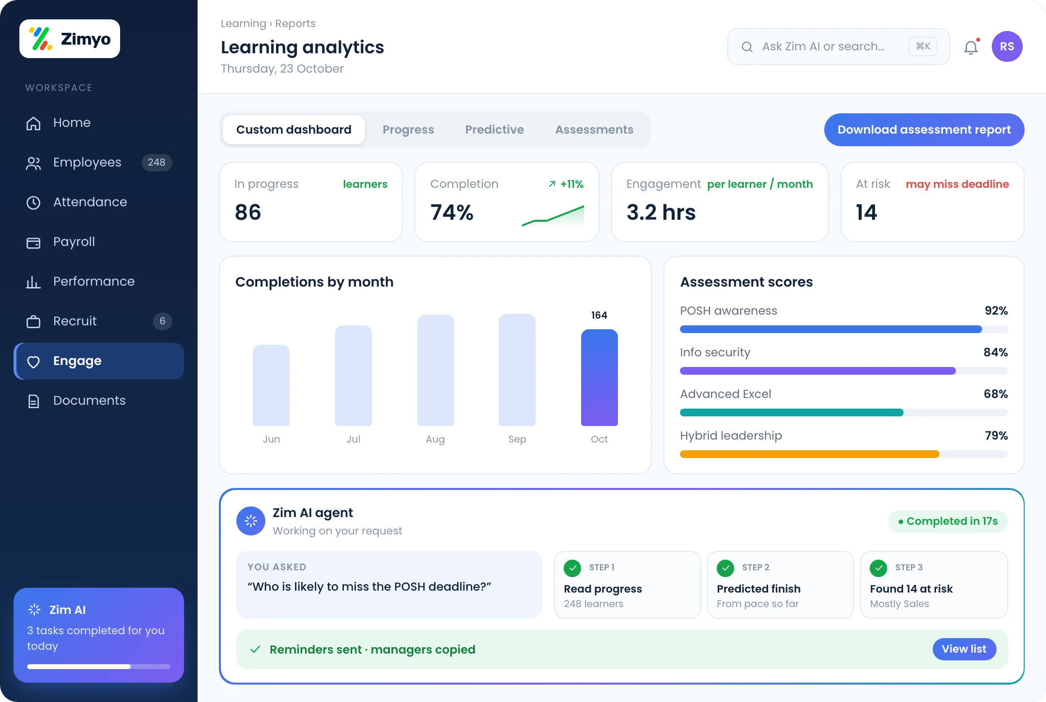Click the Step 1 green checkmark
Screen dimensions: 1046x702
click(x=572, y=568)
